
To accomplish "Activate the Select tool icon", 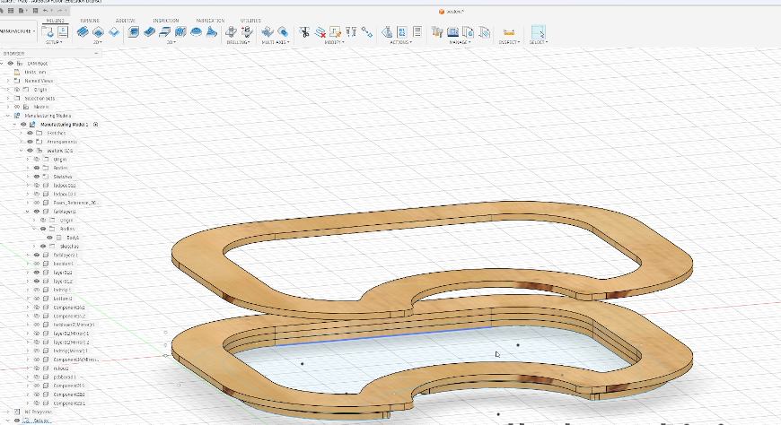I will pyautogui.click(x=538, y=32).
